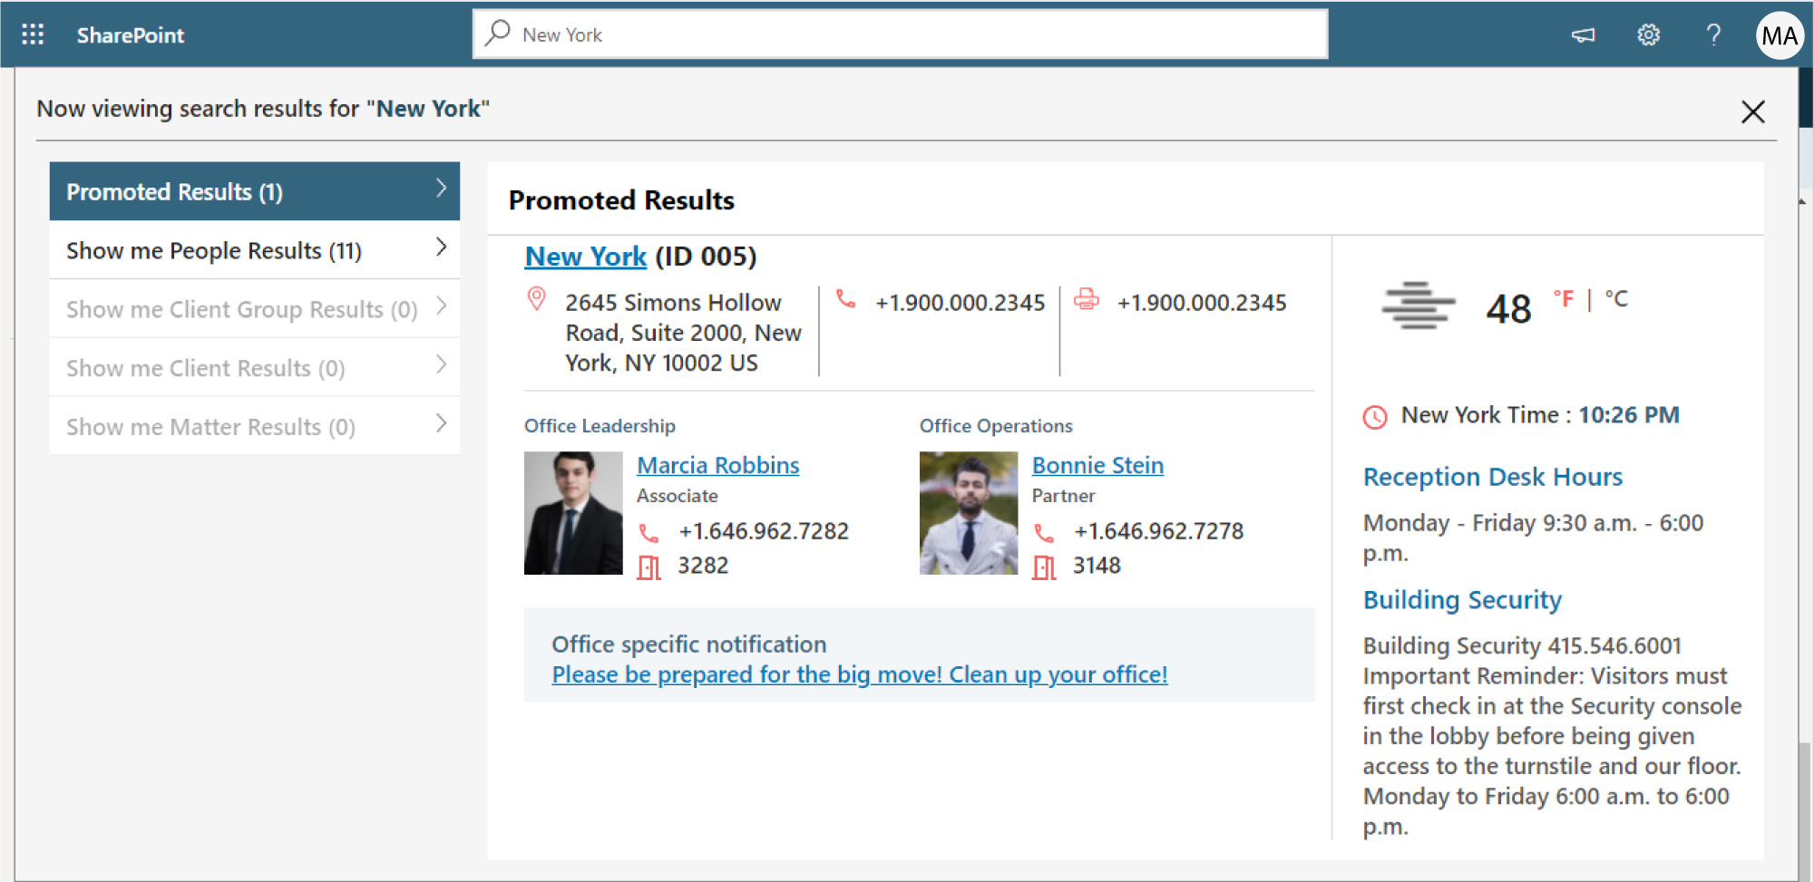Expand the Client Group Results chevron
Image resolution: width=1814 pixels, height=882 pixels.
point(441,305)
